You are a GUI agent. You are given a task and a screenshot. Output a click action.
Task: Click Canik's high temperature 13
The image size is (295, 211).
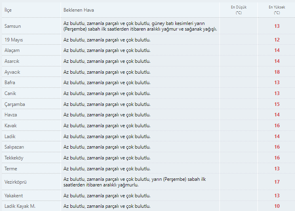pyautogui.click(x=277, y=93)
